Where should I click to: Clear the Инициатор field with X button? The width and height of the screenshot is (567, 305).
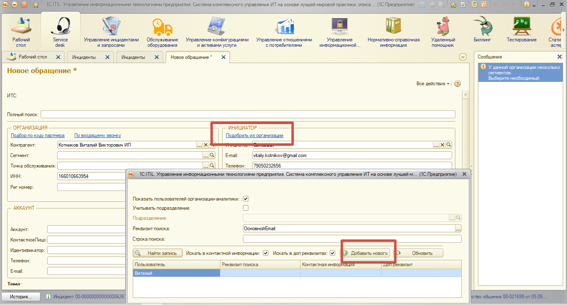442,145
